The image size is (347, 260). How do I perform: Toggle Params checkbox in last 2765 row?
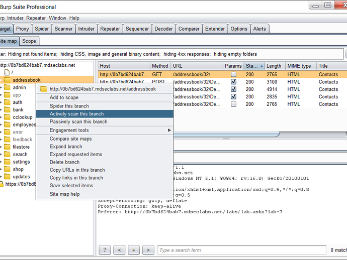(x=233, y=104)
